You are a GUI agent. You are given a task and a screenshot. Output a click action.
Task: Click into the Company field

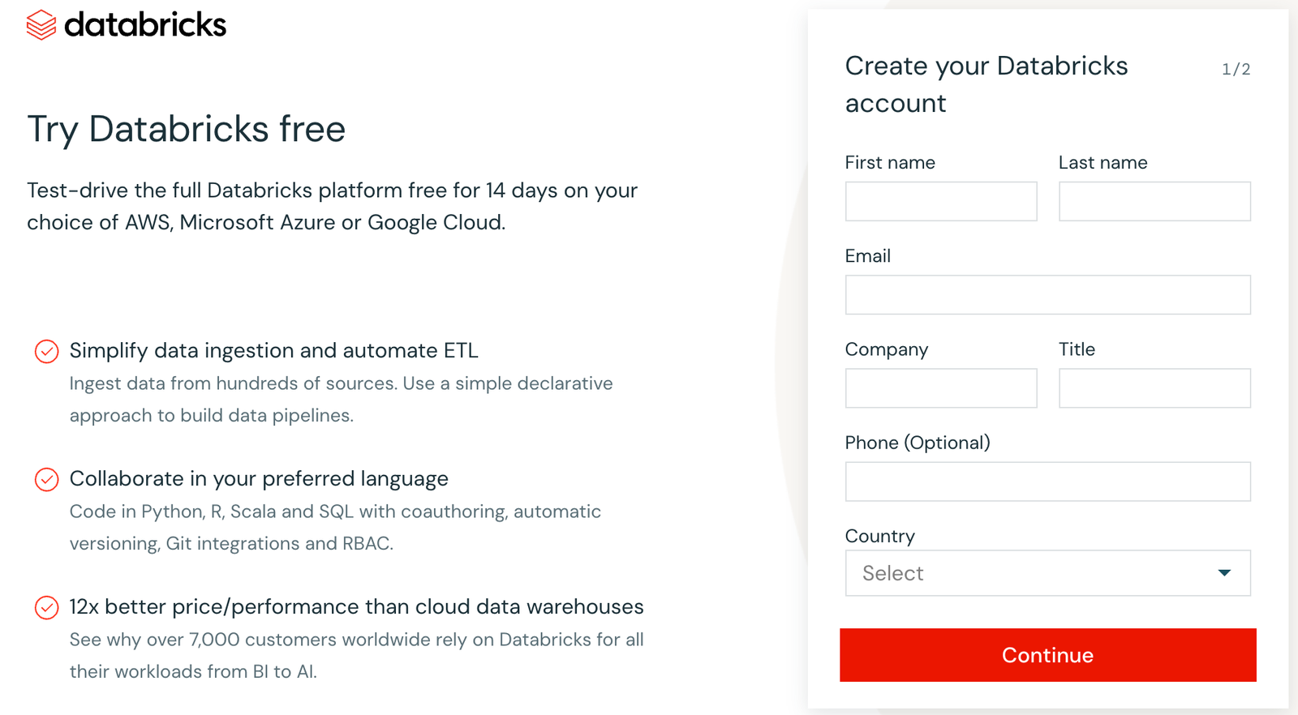point(940,388)
